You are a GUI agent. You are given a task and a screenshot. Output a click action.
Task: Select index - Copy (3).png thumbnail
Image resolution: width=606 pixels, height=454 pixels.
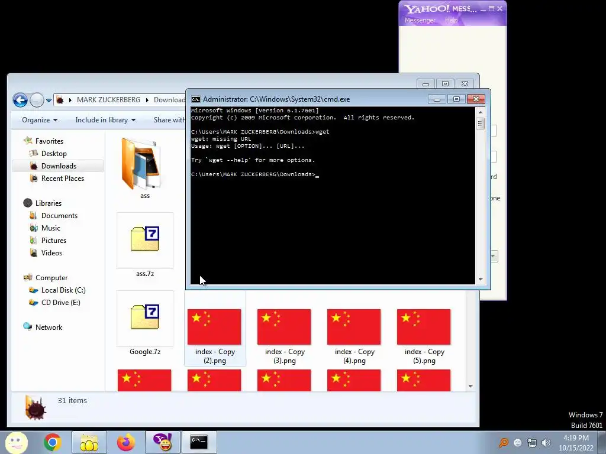pyautogui.click(x=284, y=326)
